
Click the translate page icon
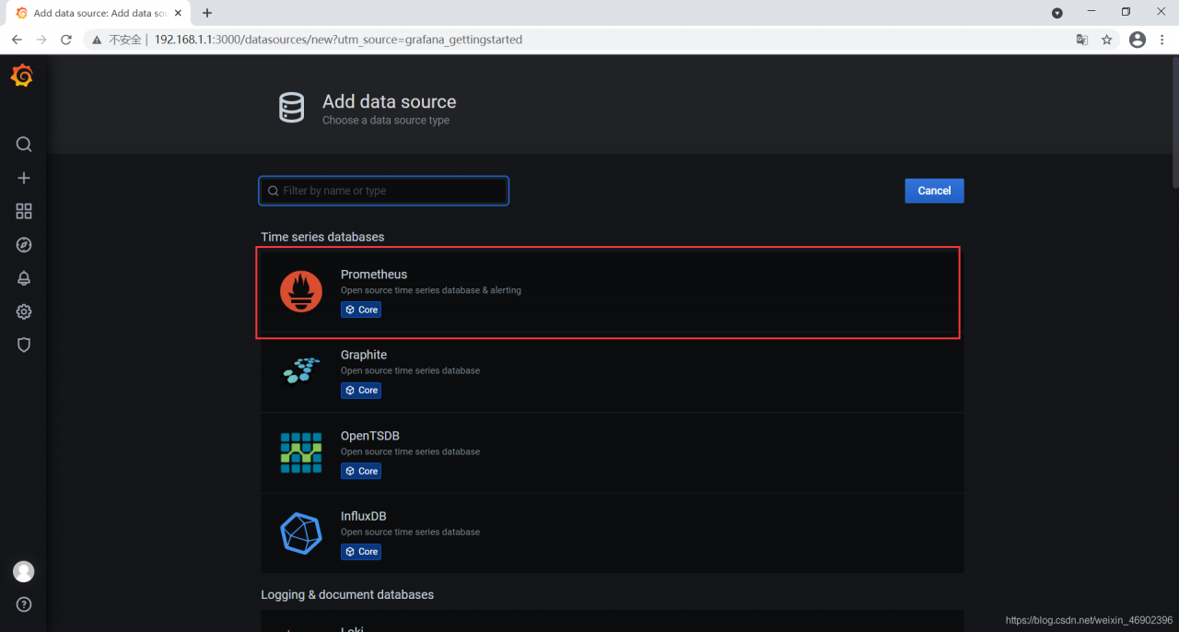(x=1082, y=40)
